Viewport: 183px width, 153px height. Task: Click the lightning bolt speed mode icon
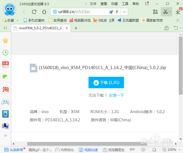coord(117,12)
